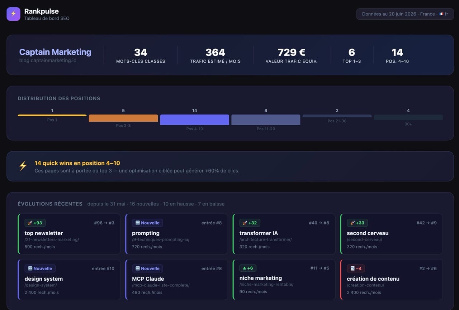Click the MCP Claude keyword title

(148, 279)
